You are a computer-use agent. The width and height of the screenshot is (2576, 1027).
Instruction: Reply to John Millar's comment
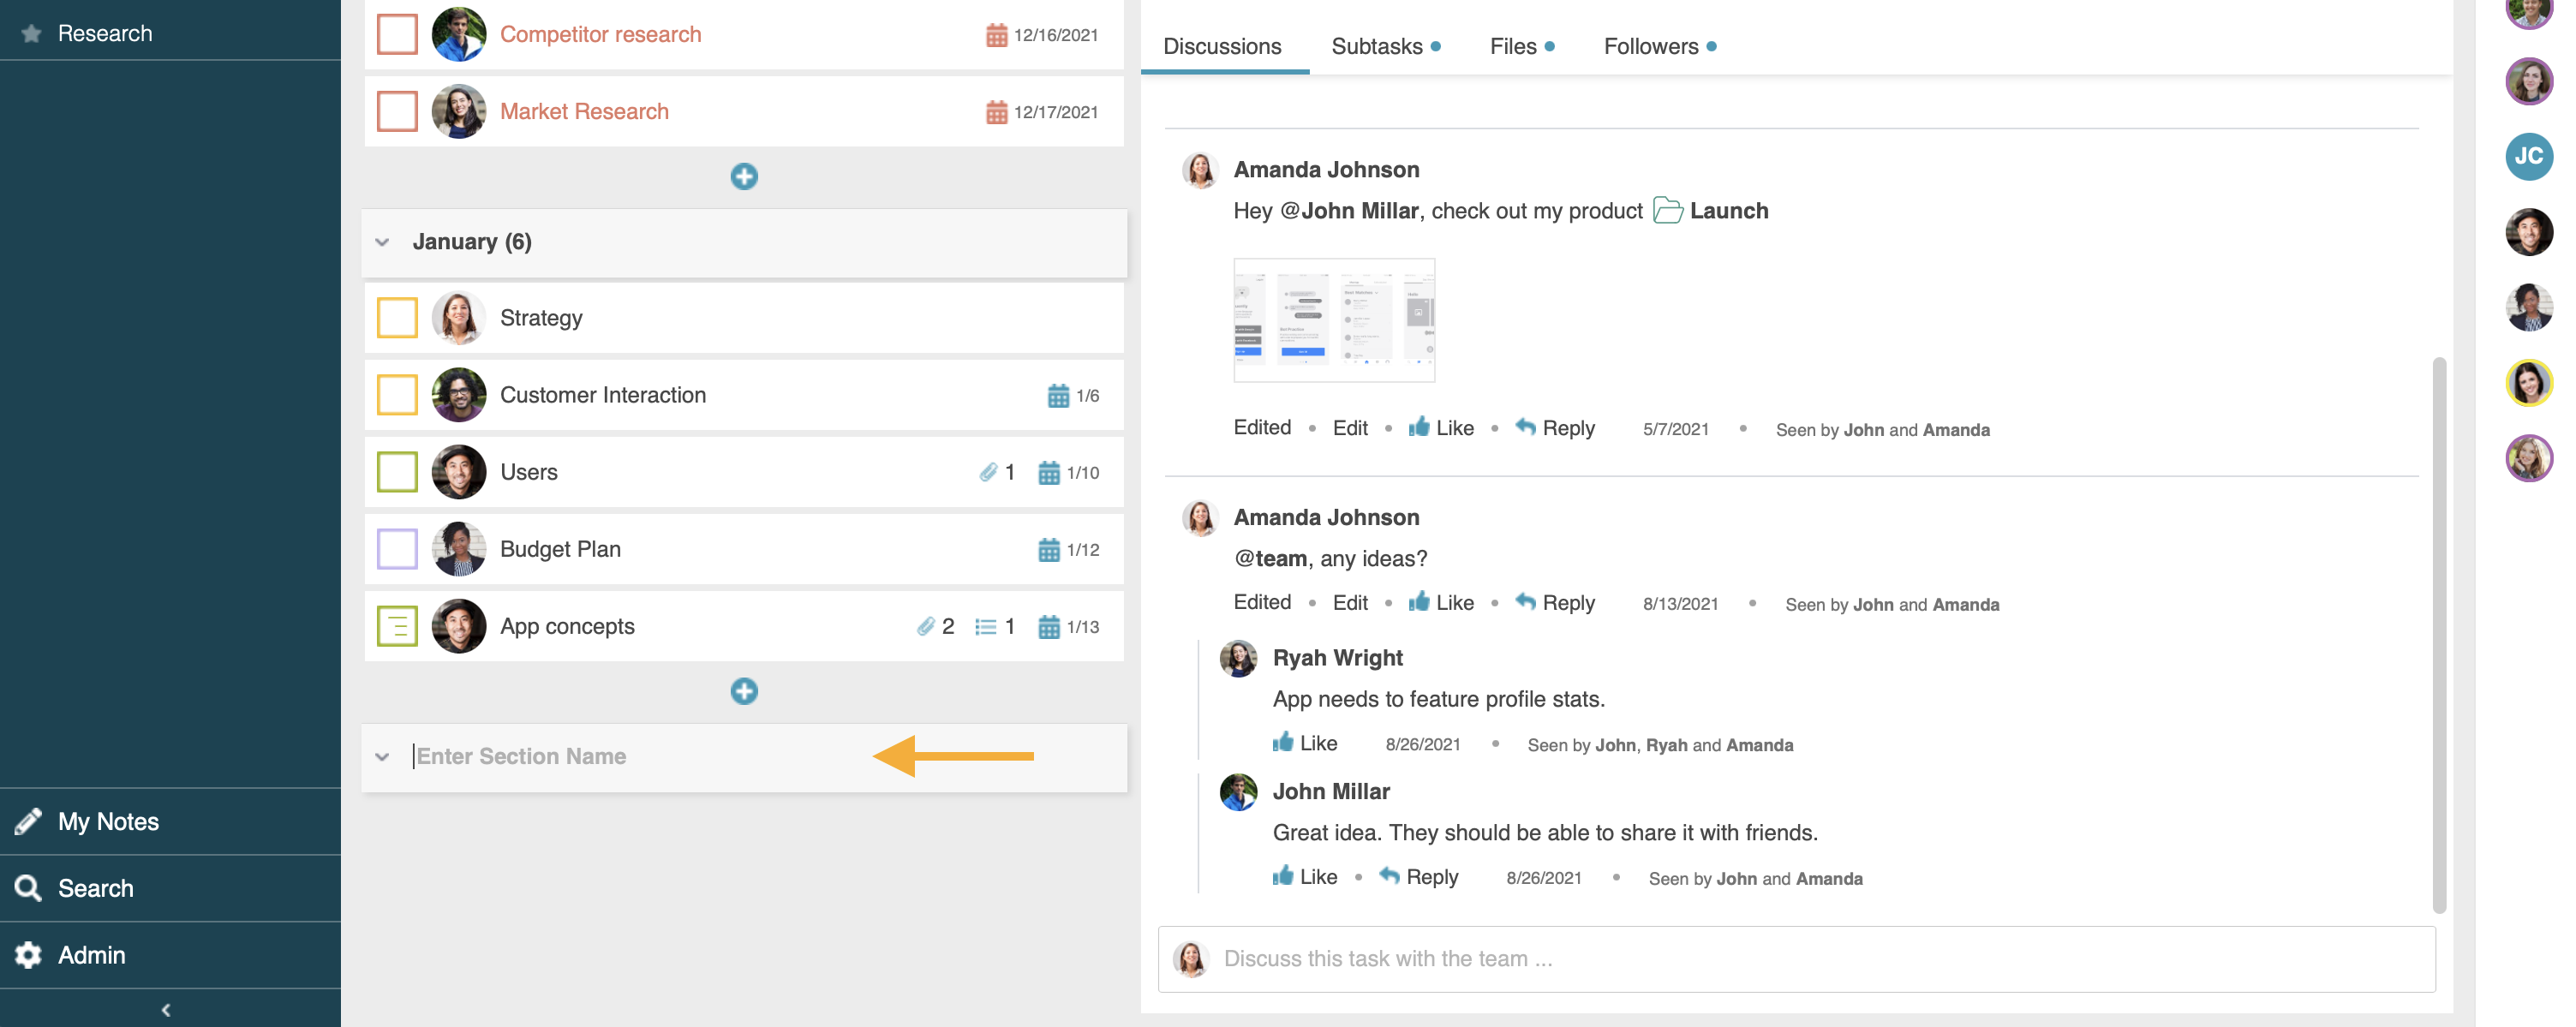click(1419, 877)
